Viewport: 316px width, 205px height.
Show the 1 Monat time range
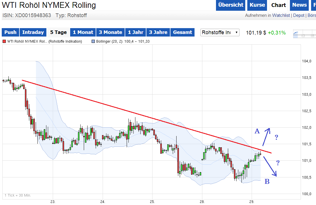[x=83, y=32]
